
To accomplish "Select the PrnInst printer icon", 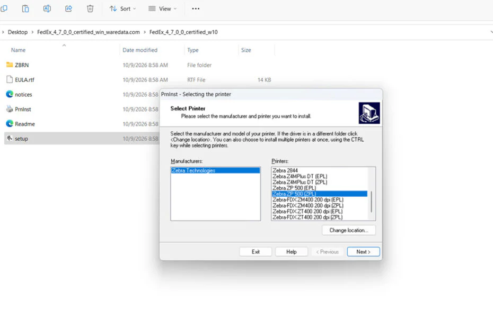I will (x=10, y=109).
